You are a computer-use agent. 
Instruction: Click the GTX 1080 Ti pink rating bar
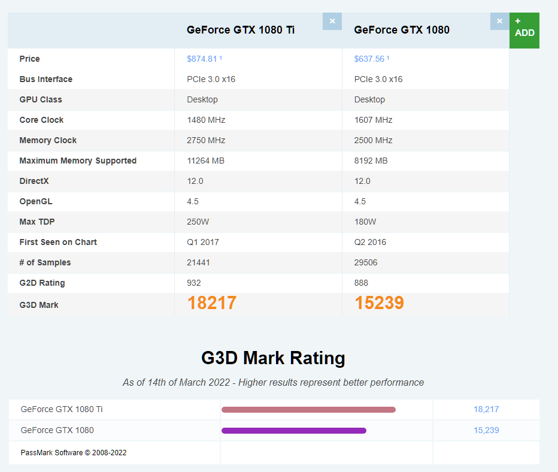(x=308, y=410)
